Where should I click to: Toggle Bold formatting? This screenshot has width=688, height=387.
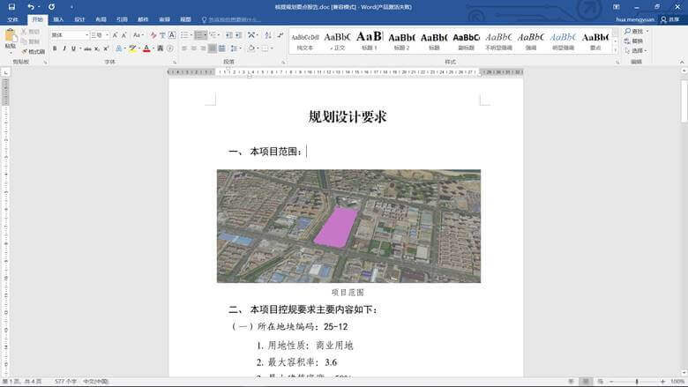coord(55,48)
